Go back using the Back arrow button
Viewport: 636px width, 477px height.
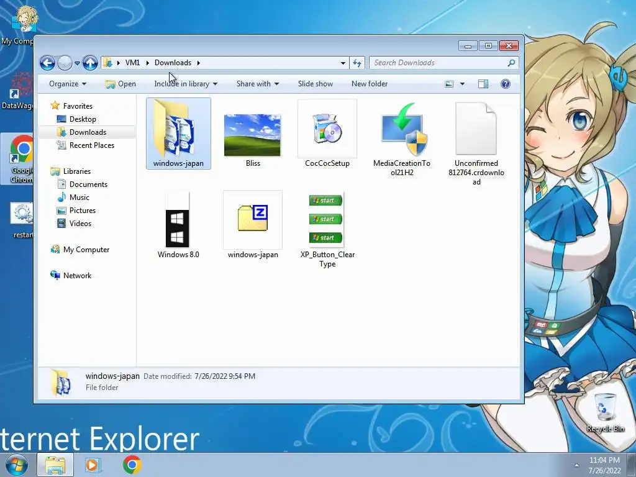coord(47,63)
